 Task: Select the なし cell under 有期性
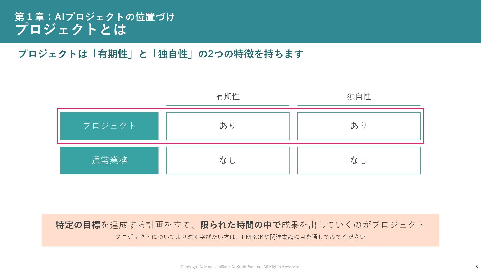[228, 160]
